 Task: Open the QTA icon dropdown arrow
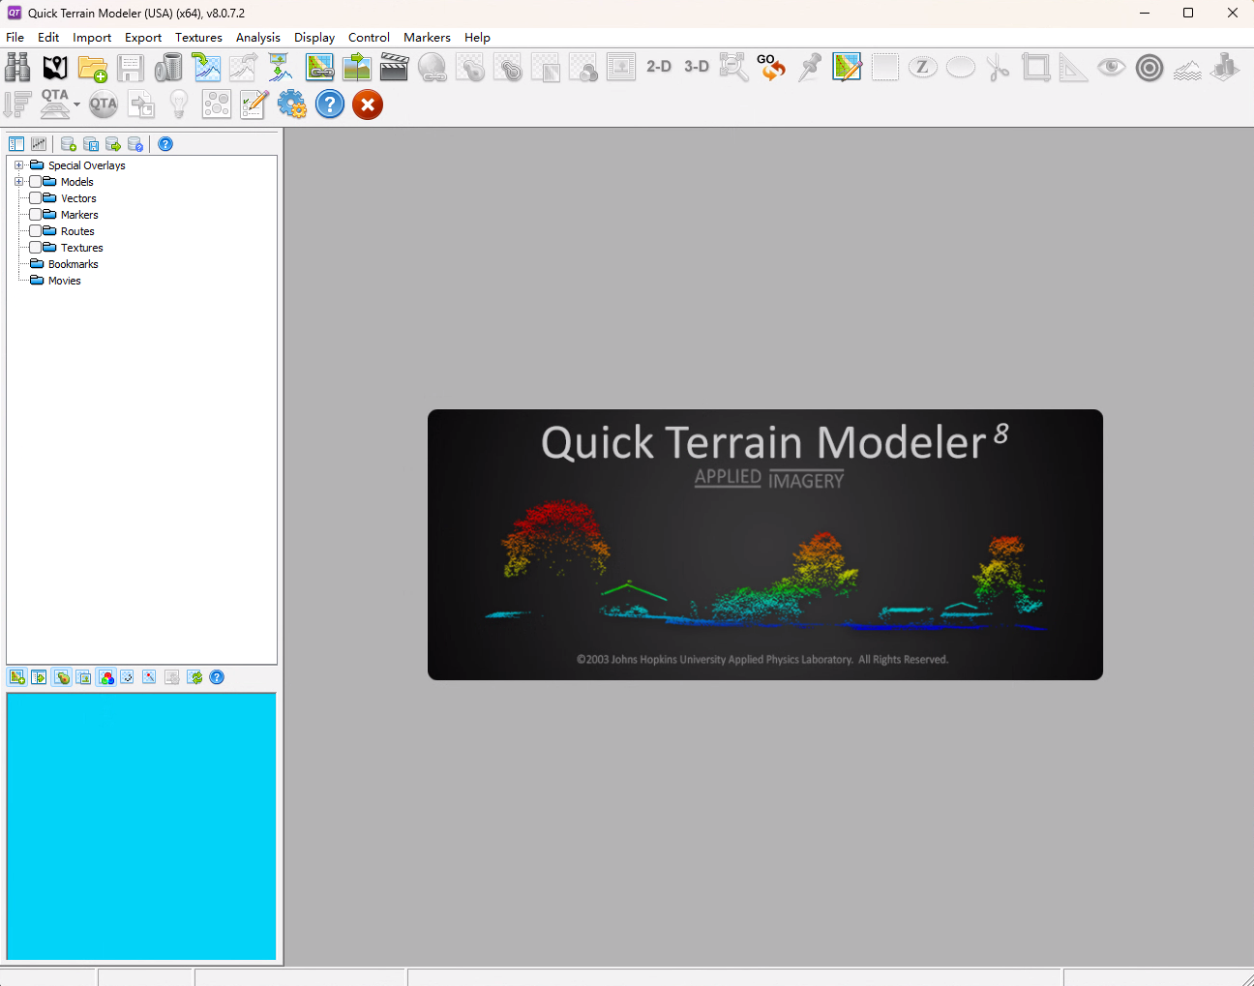click(x=76, y=105)
